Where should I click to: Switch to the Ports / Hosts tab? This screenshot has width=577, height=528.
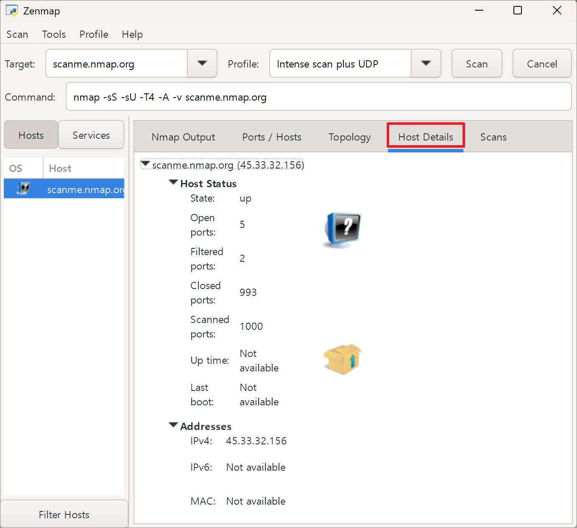(x=272, y=137)
